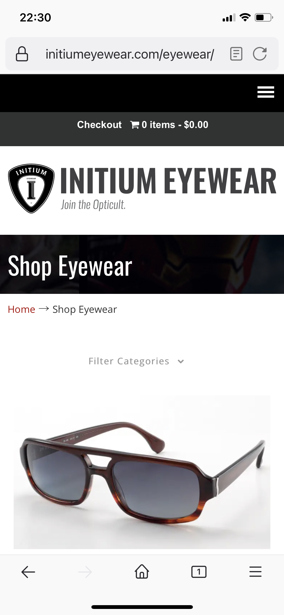Tap the Shop Eyewear banner heading

click(x=70, y=266)
